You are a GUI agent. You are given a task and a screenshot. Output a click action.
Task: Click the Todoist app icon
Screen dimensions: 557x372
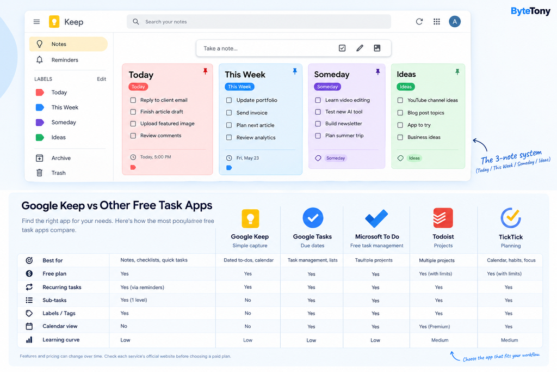443,218
